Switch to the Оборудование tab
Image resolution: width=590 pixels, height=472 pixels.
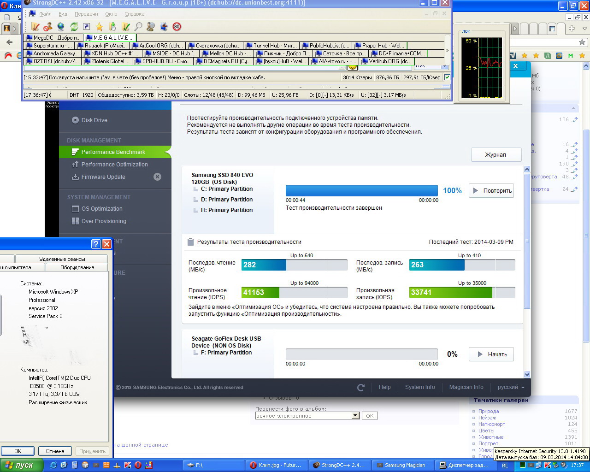77,267
